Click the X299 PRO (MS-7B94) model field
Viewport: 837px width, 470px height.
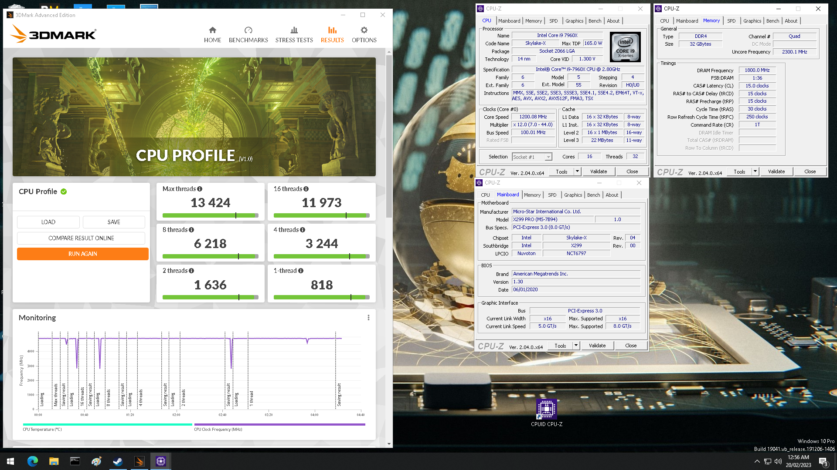tap(553, 219)
